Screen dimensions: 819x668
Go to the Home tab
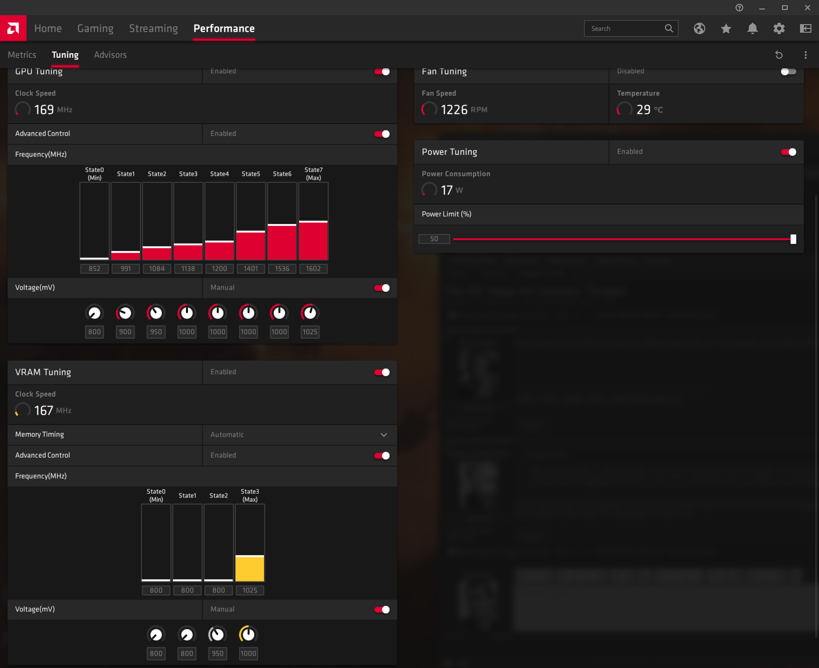48,28
